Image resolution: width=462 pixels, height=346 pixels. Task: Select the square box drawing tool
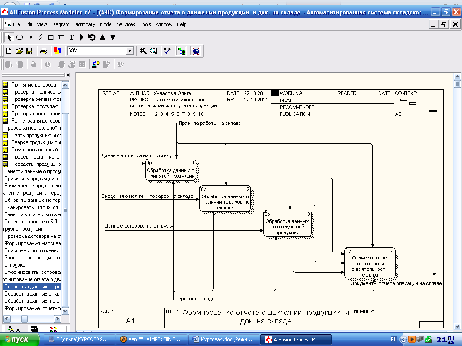coord(51,37)
